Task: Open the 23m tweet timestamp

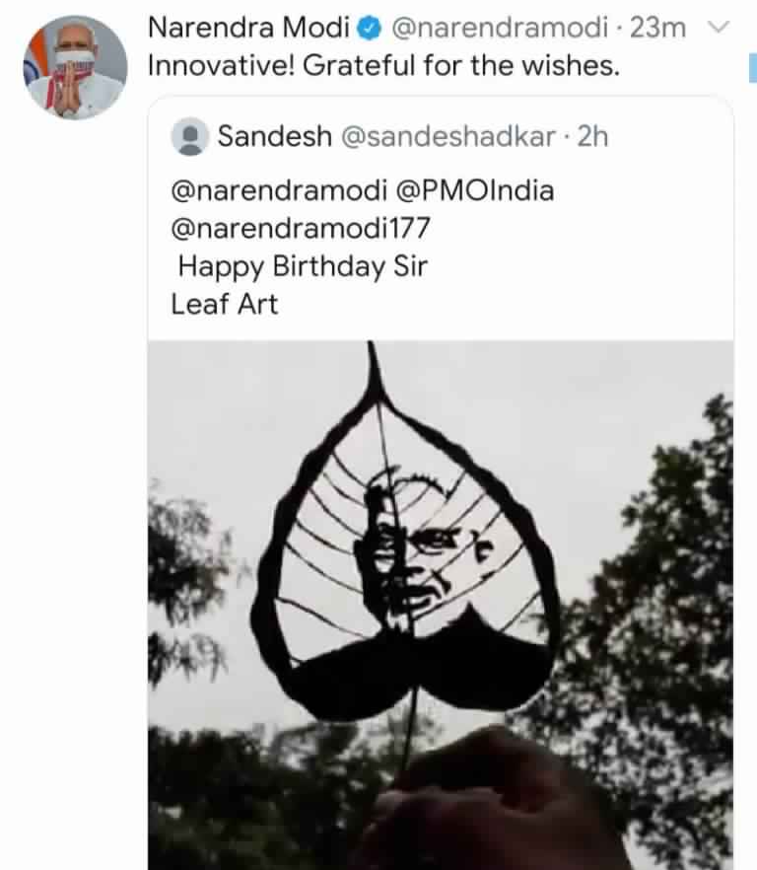Action: point(658,29)
